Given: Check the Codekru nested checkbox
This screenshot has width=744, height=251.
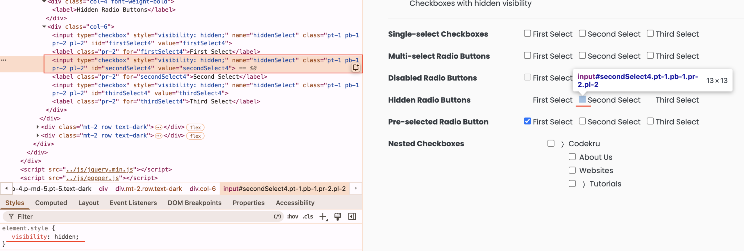Looking at the screenshot, I should tap(551, 143).
